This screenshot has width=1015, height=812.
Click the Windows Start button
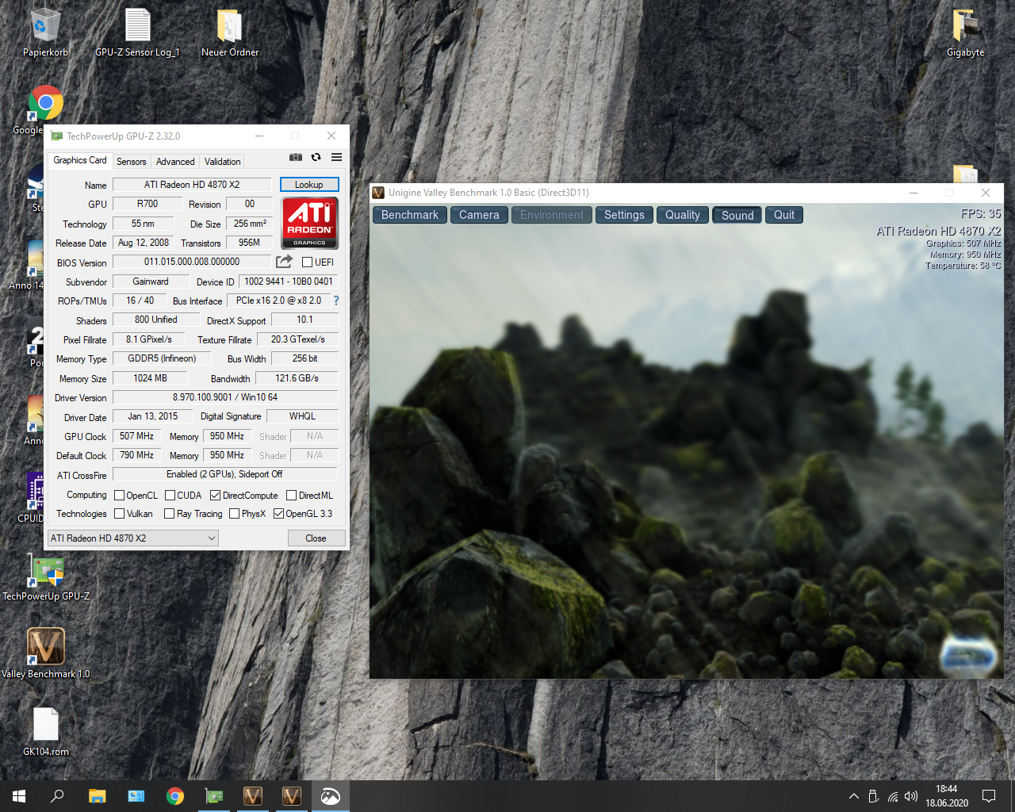pyautogui.click(x=19, y=796)
